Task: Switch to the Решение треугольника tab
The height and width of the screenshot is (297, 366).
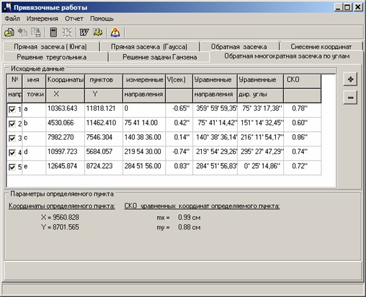Action: (52, 57)
